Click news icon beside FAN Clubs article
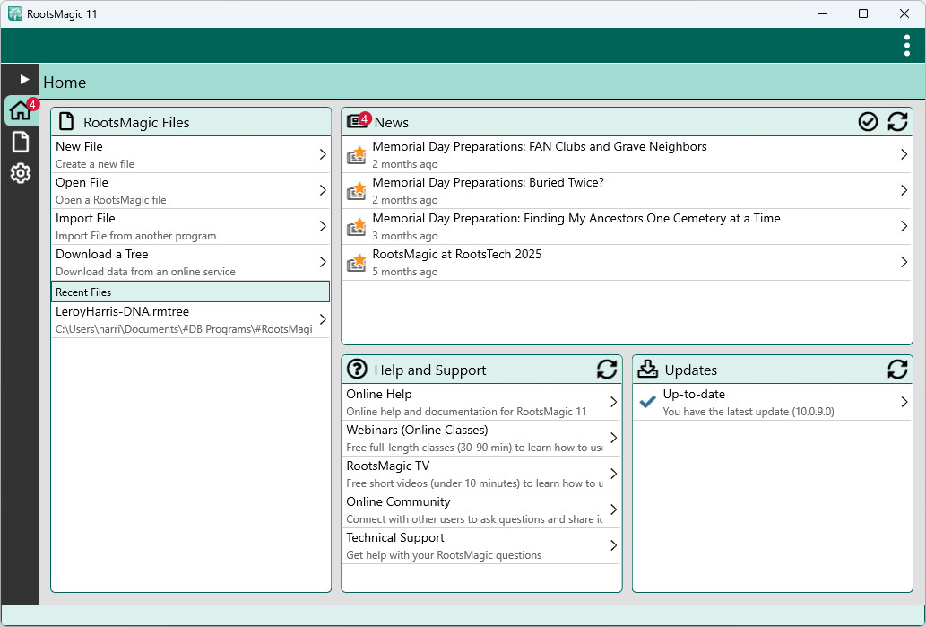 pyautogui.click(x=356, y=155)
